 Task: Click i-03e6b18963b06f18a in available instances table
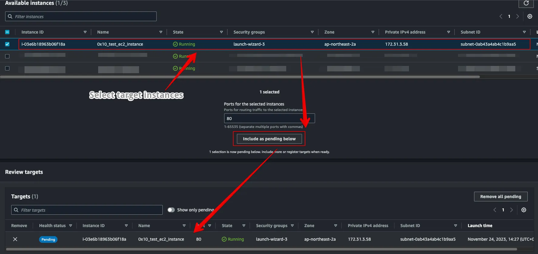43,44
